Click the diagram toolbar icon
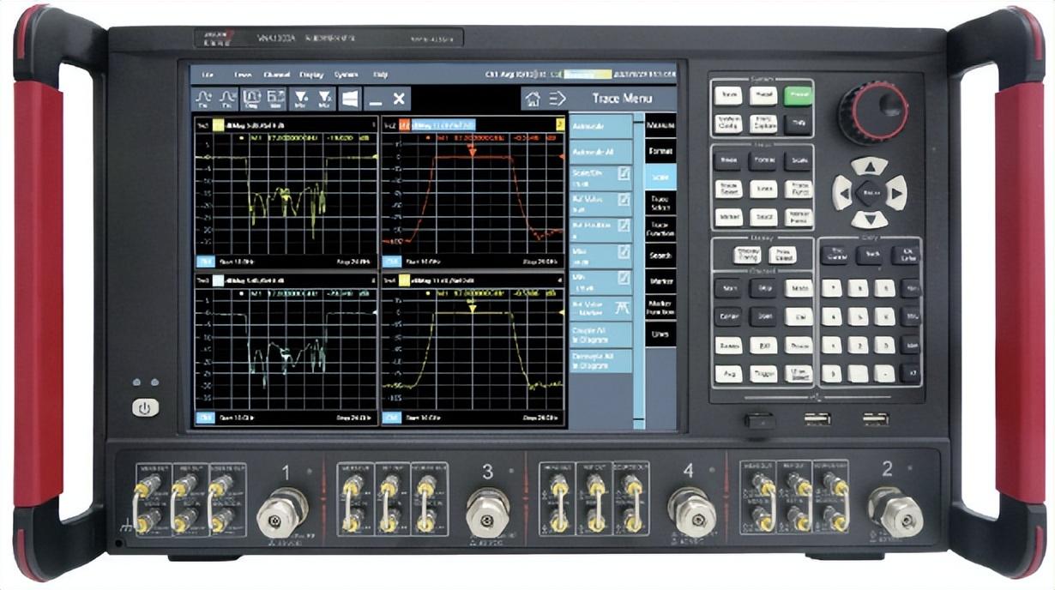This screenshot has height=590, width=1055. click(252, 98)
